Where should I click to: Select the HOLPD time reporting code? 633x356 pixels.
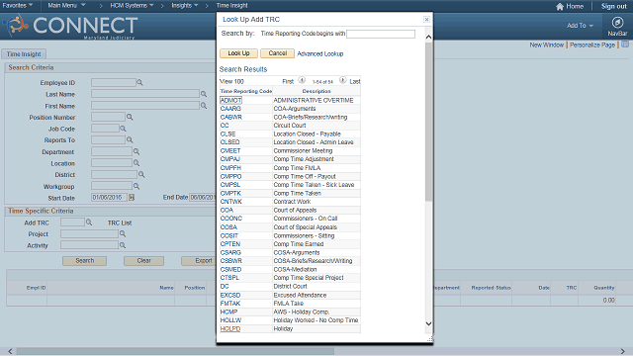[230, 329]
